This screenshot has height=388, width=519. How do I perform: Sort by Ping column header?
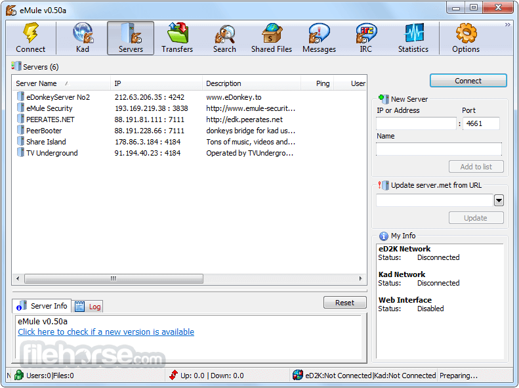tap(318, 83)
